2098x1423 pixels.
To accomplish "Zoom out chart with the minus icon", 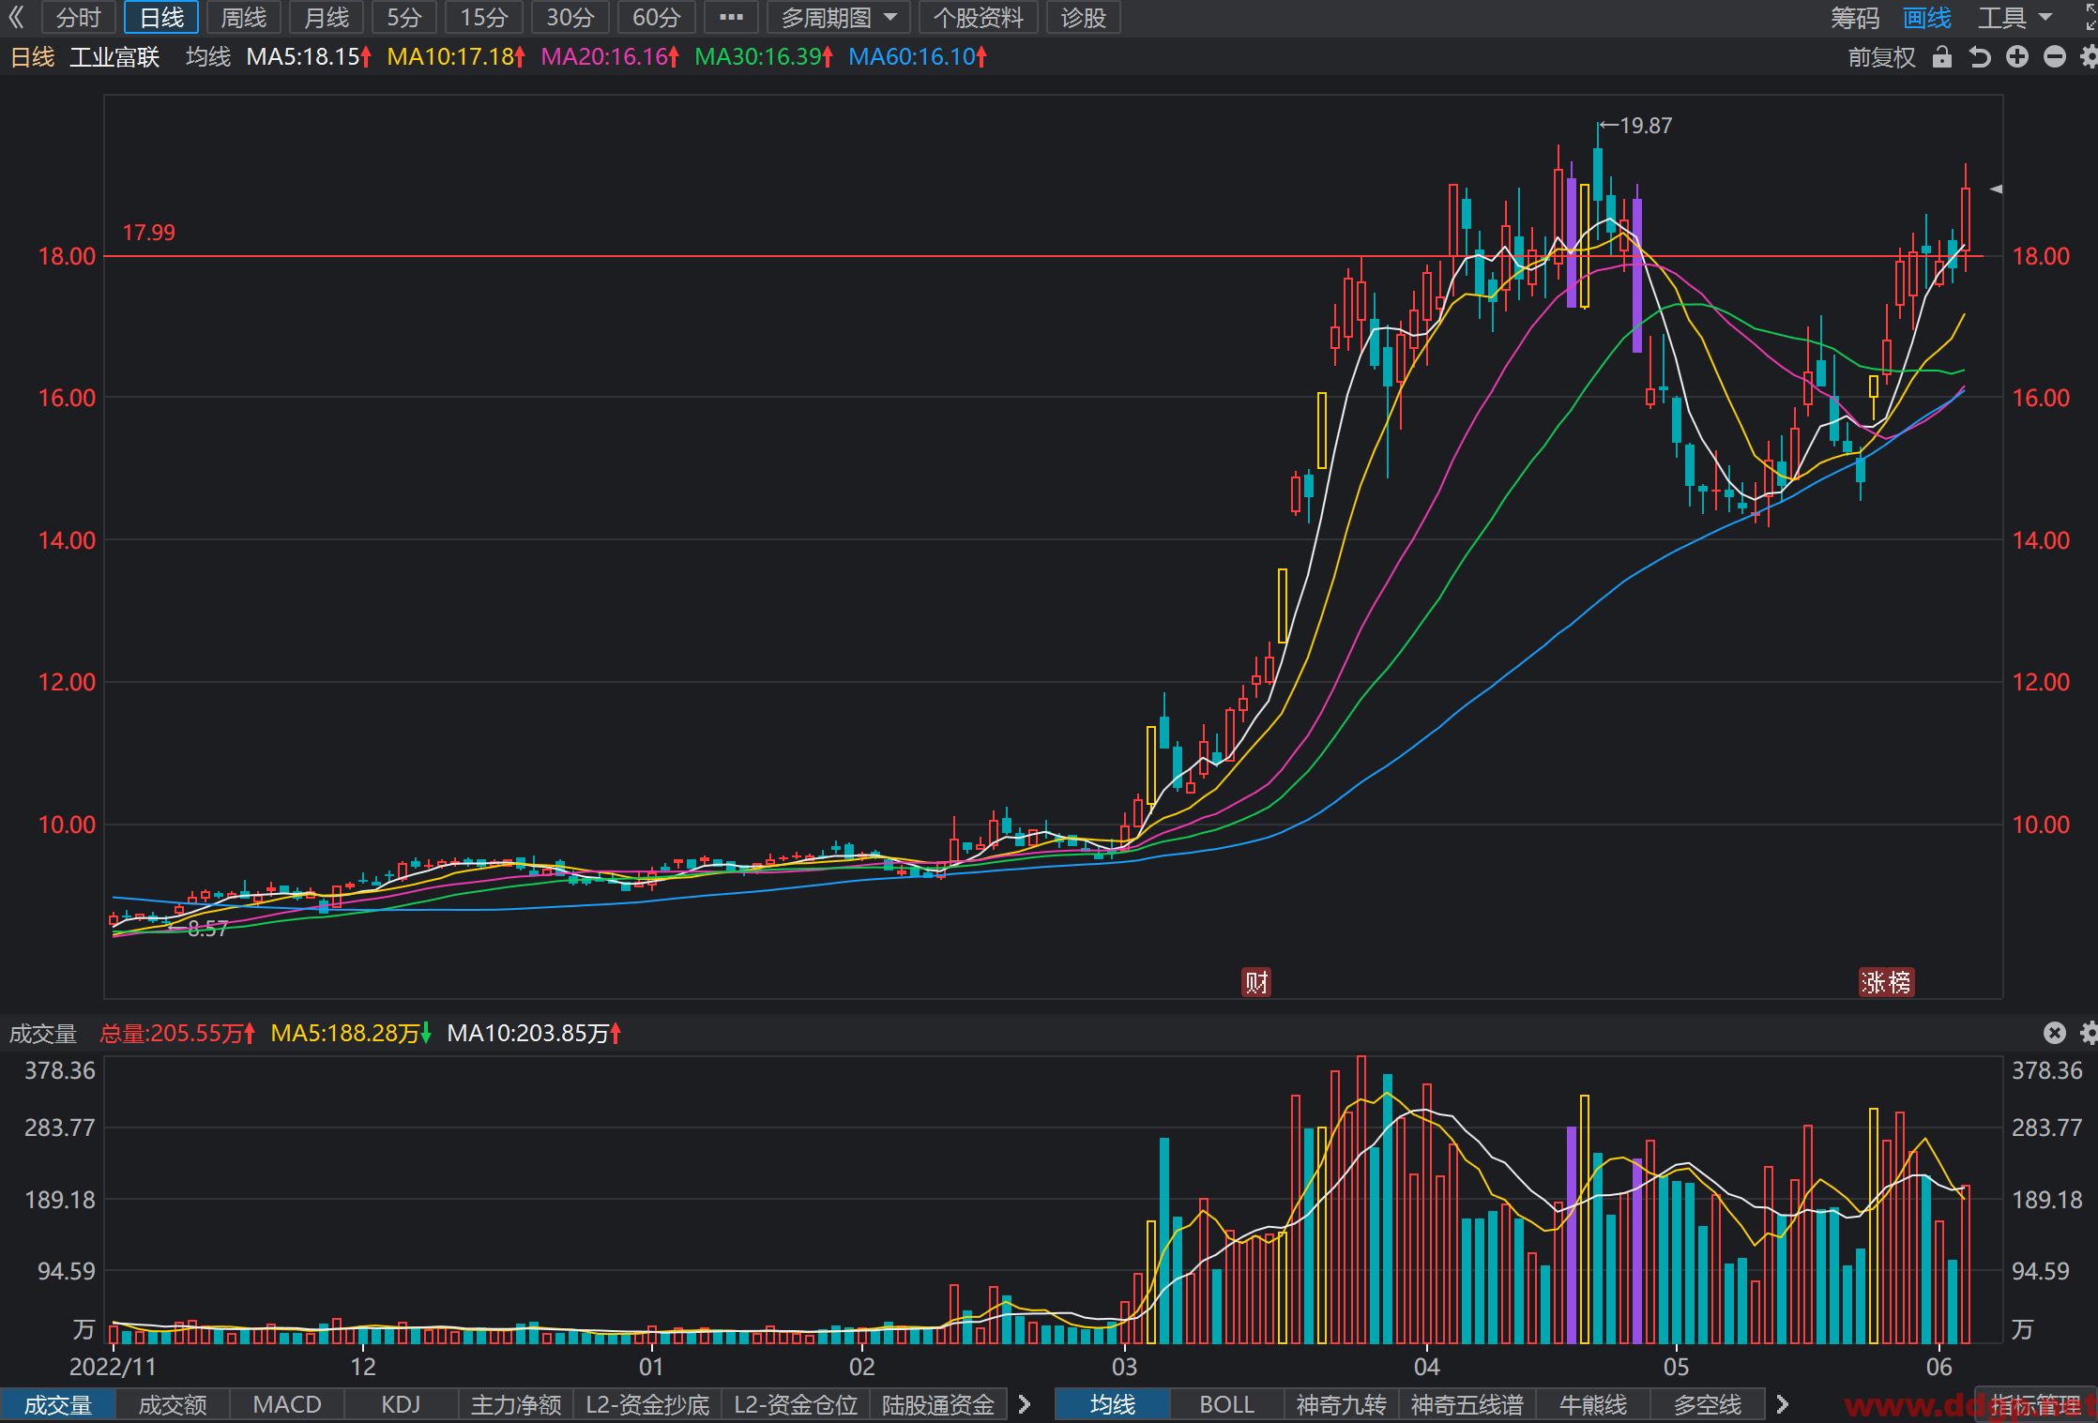I will 2055,57.
